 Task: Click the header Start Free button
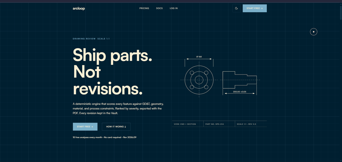click(x=255, y=8)
